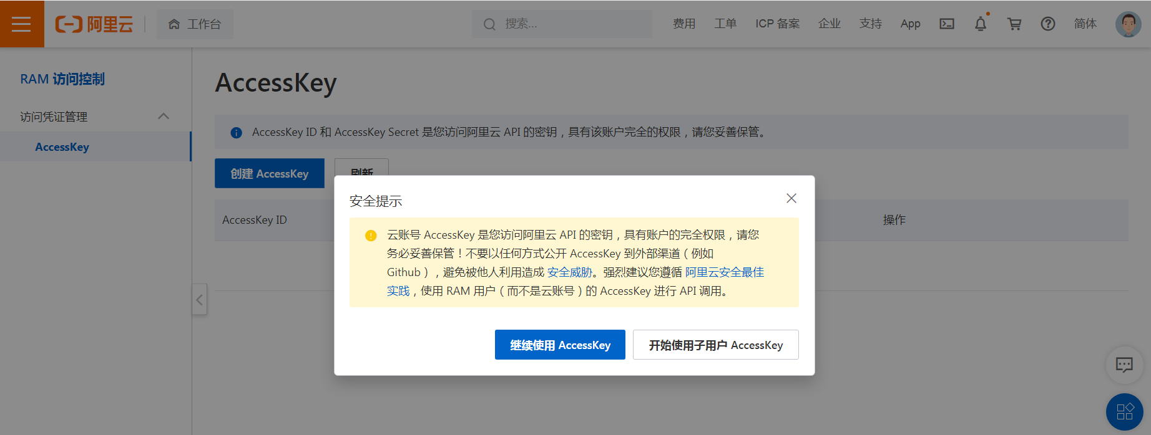
Task: Open the help question mark icon
Action: click(x=1048, y=24)
